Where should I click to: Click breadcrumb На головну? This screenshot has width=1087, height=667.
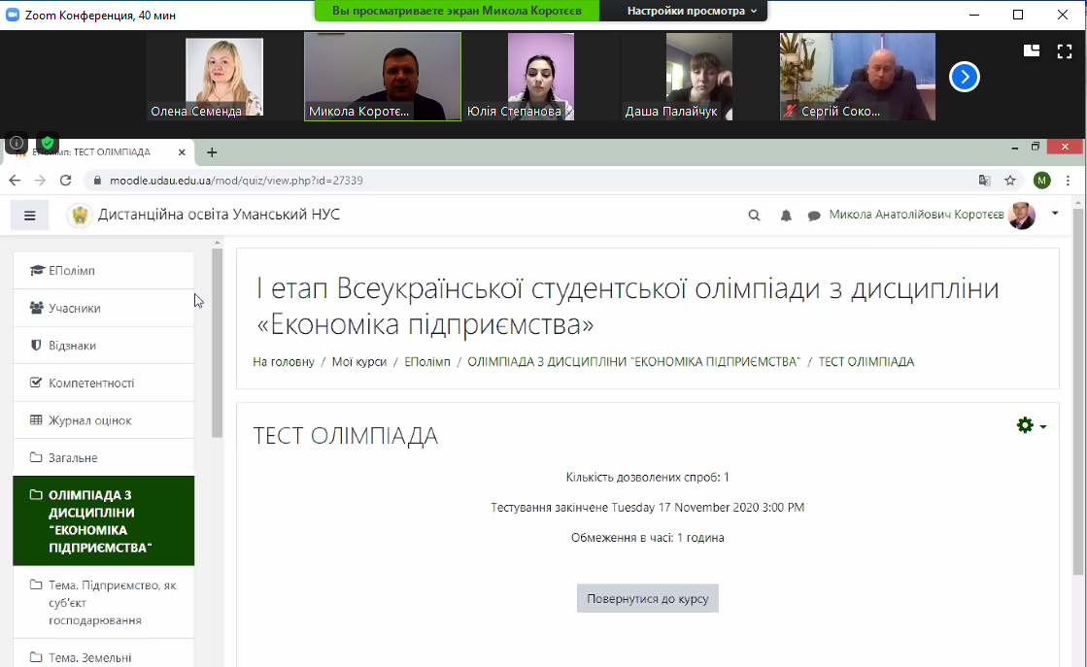284,361
